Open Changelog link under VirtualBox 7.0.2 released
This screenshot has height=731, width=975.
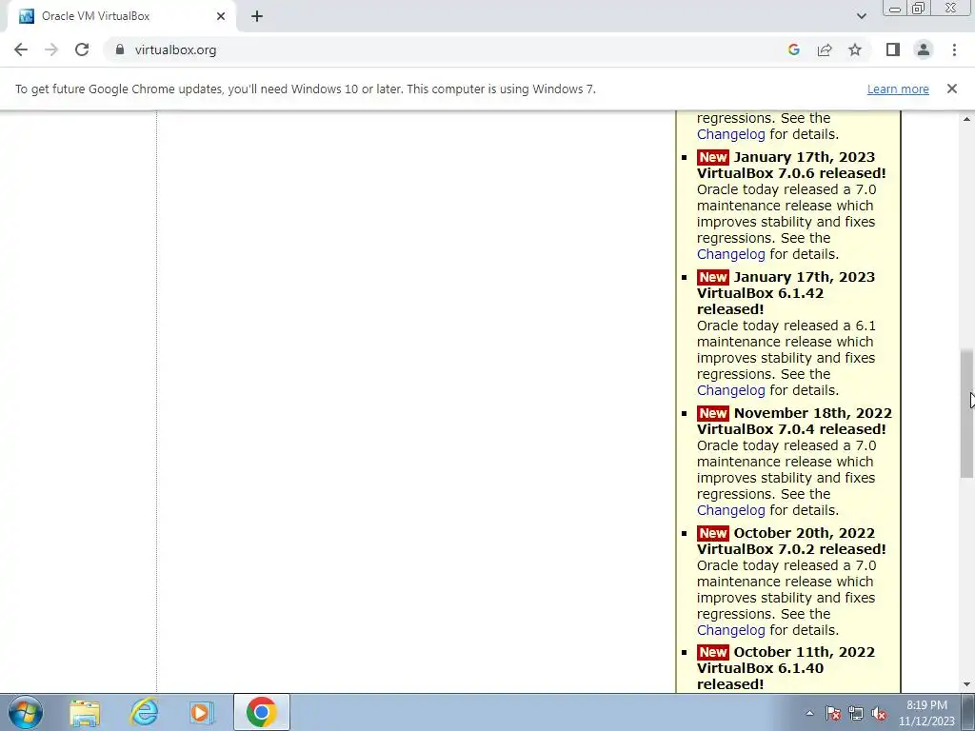730,630
